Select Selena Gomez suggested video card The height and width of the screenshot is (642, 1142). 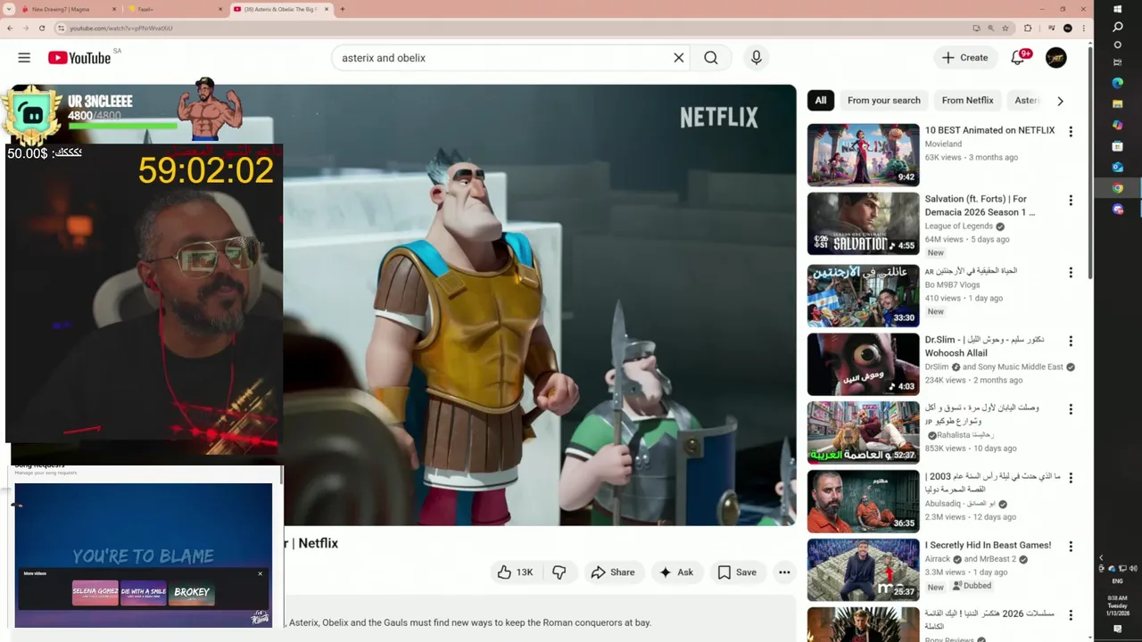95,592
